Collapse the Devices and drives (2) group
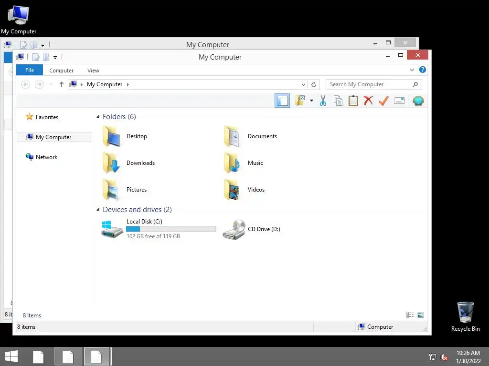Screen dimensions: 489x366 point(98,210)
